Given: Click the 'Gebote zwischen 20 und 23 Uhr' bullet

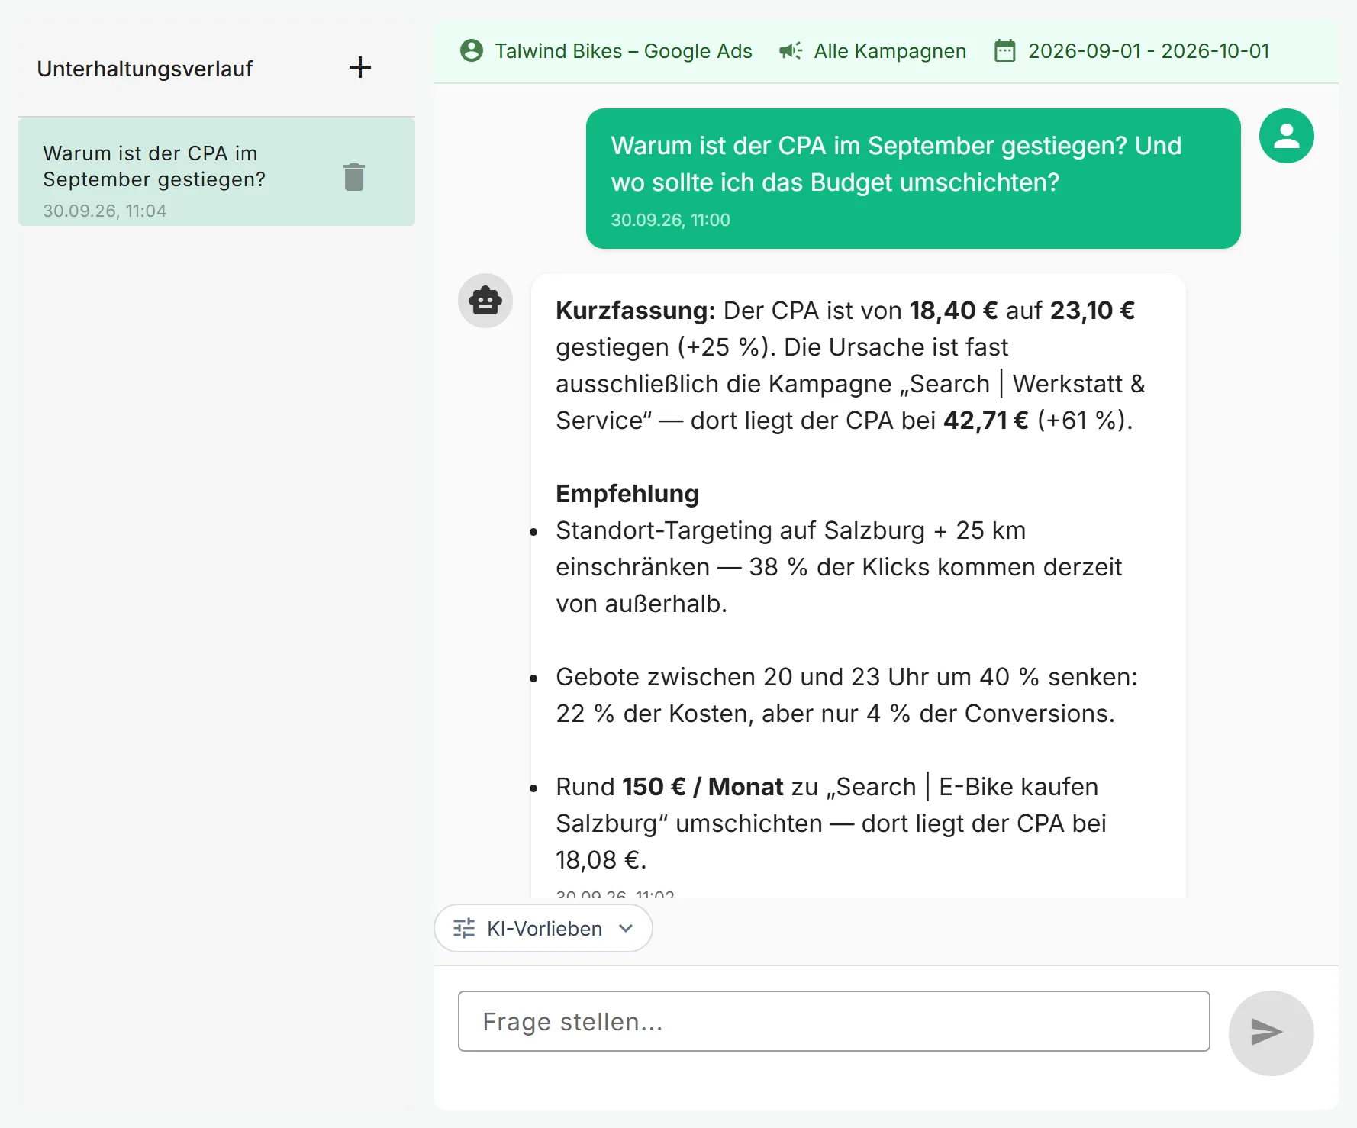Looking at the screenshot, I should pos(846,695).
